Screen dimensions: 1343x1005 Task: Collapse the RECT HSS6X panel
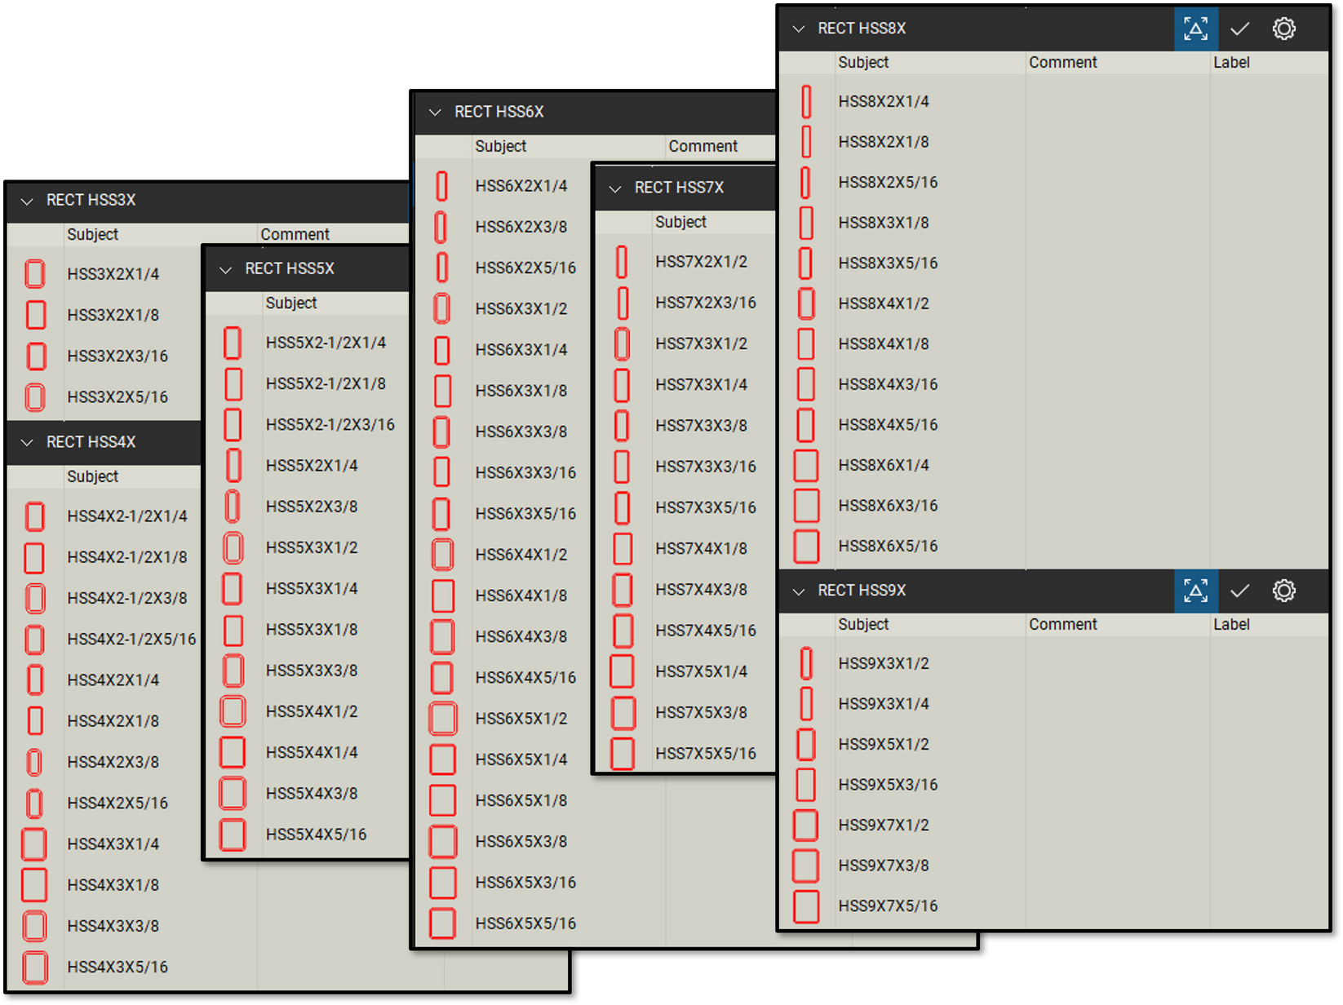point(434,113)
